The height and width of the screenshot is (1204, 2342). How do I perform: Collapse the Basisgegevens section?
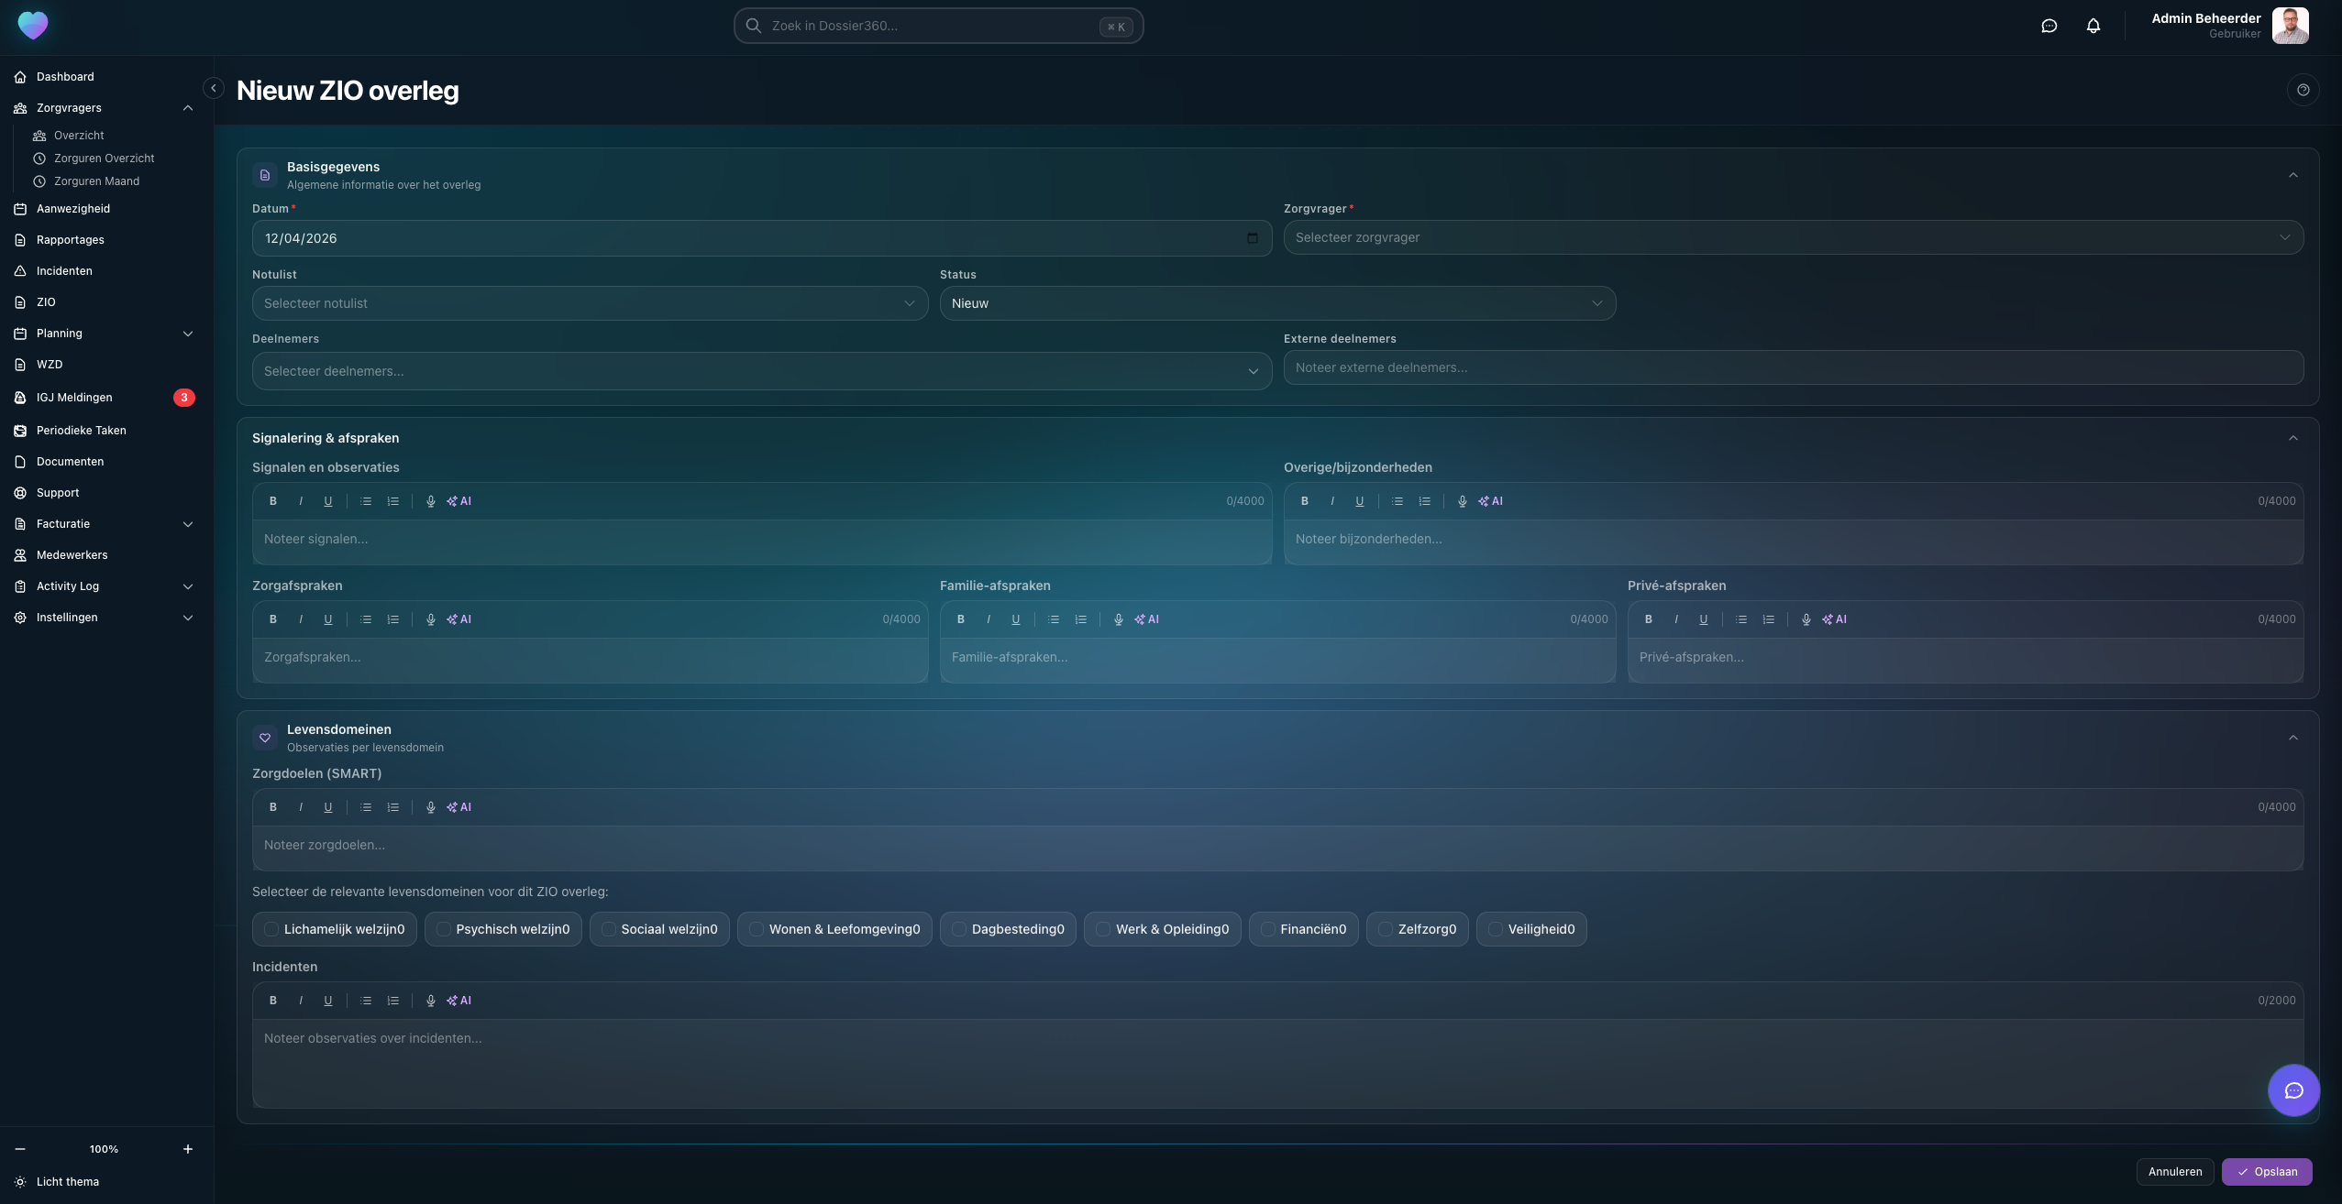2292,175
